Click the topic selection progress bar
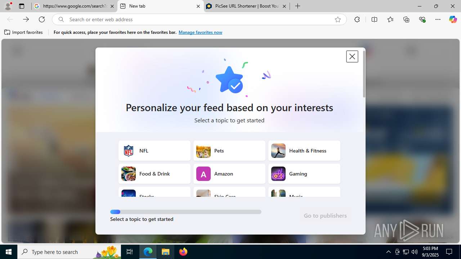Screen dimensions: 461x259 tap(186, 212)
